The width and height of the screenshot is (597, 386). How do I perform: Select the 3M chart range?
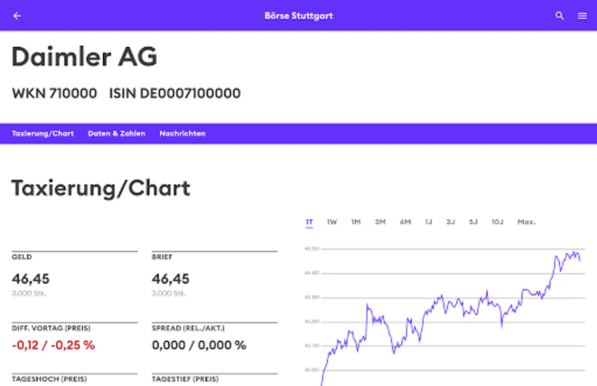click(x=380, y=222)
